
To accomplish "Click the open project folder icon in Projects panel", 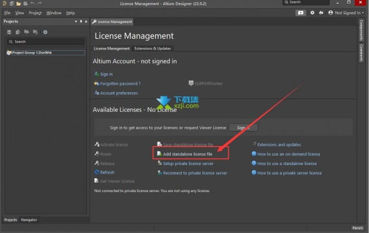I will pyautogui.click(x=27, y=32).
